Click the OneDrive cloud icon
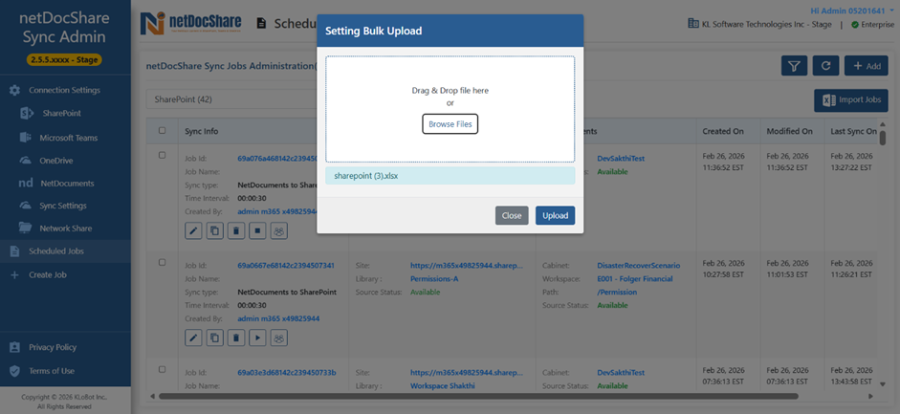Screen dimensions: 900x414 [x=25, y=161]
